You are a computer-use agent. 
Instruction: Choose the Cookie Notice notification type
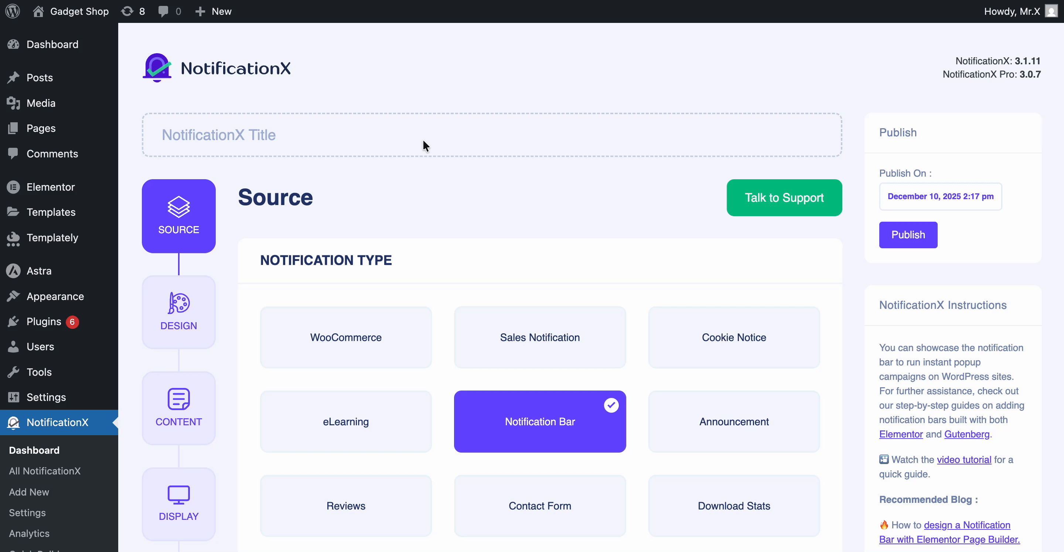pos(734,337)
